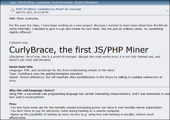Click the line 'Language: PHP, and JavaScript for the front-end'

point(62,70)
